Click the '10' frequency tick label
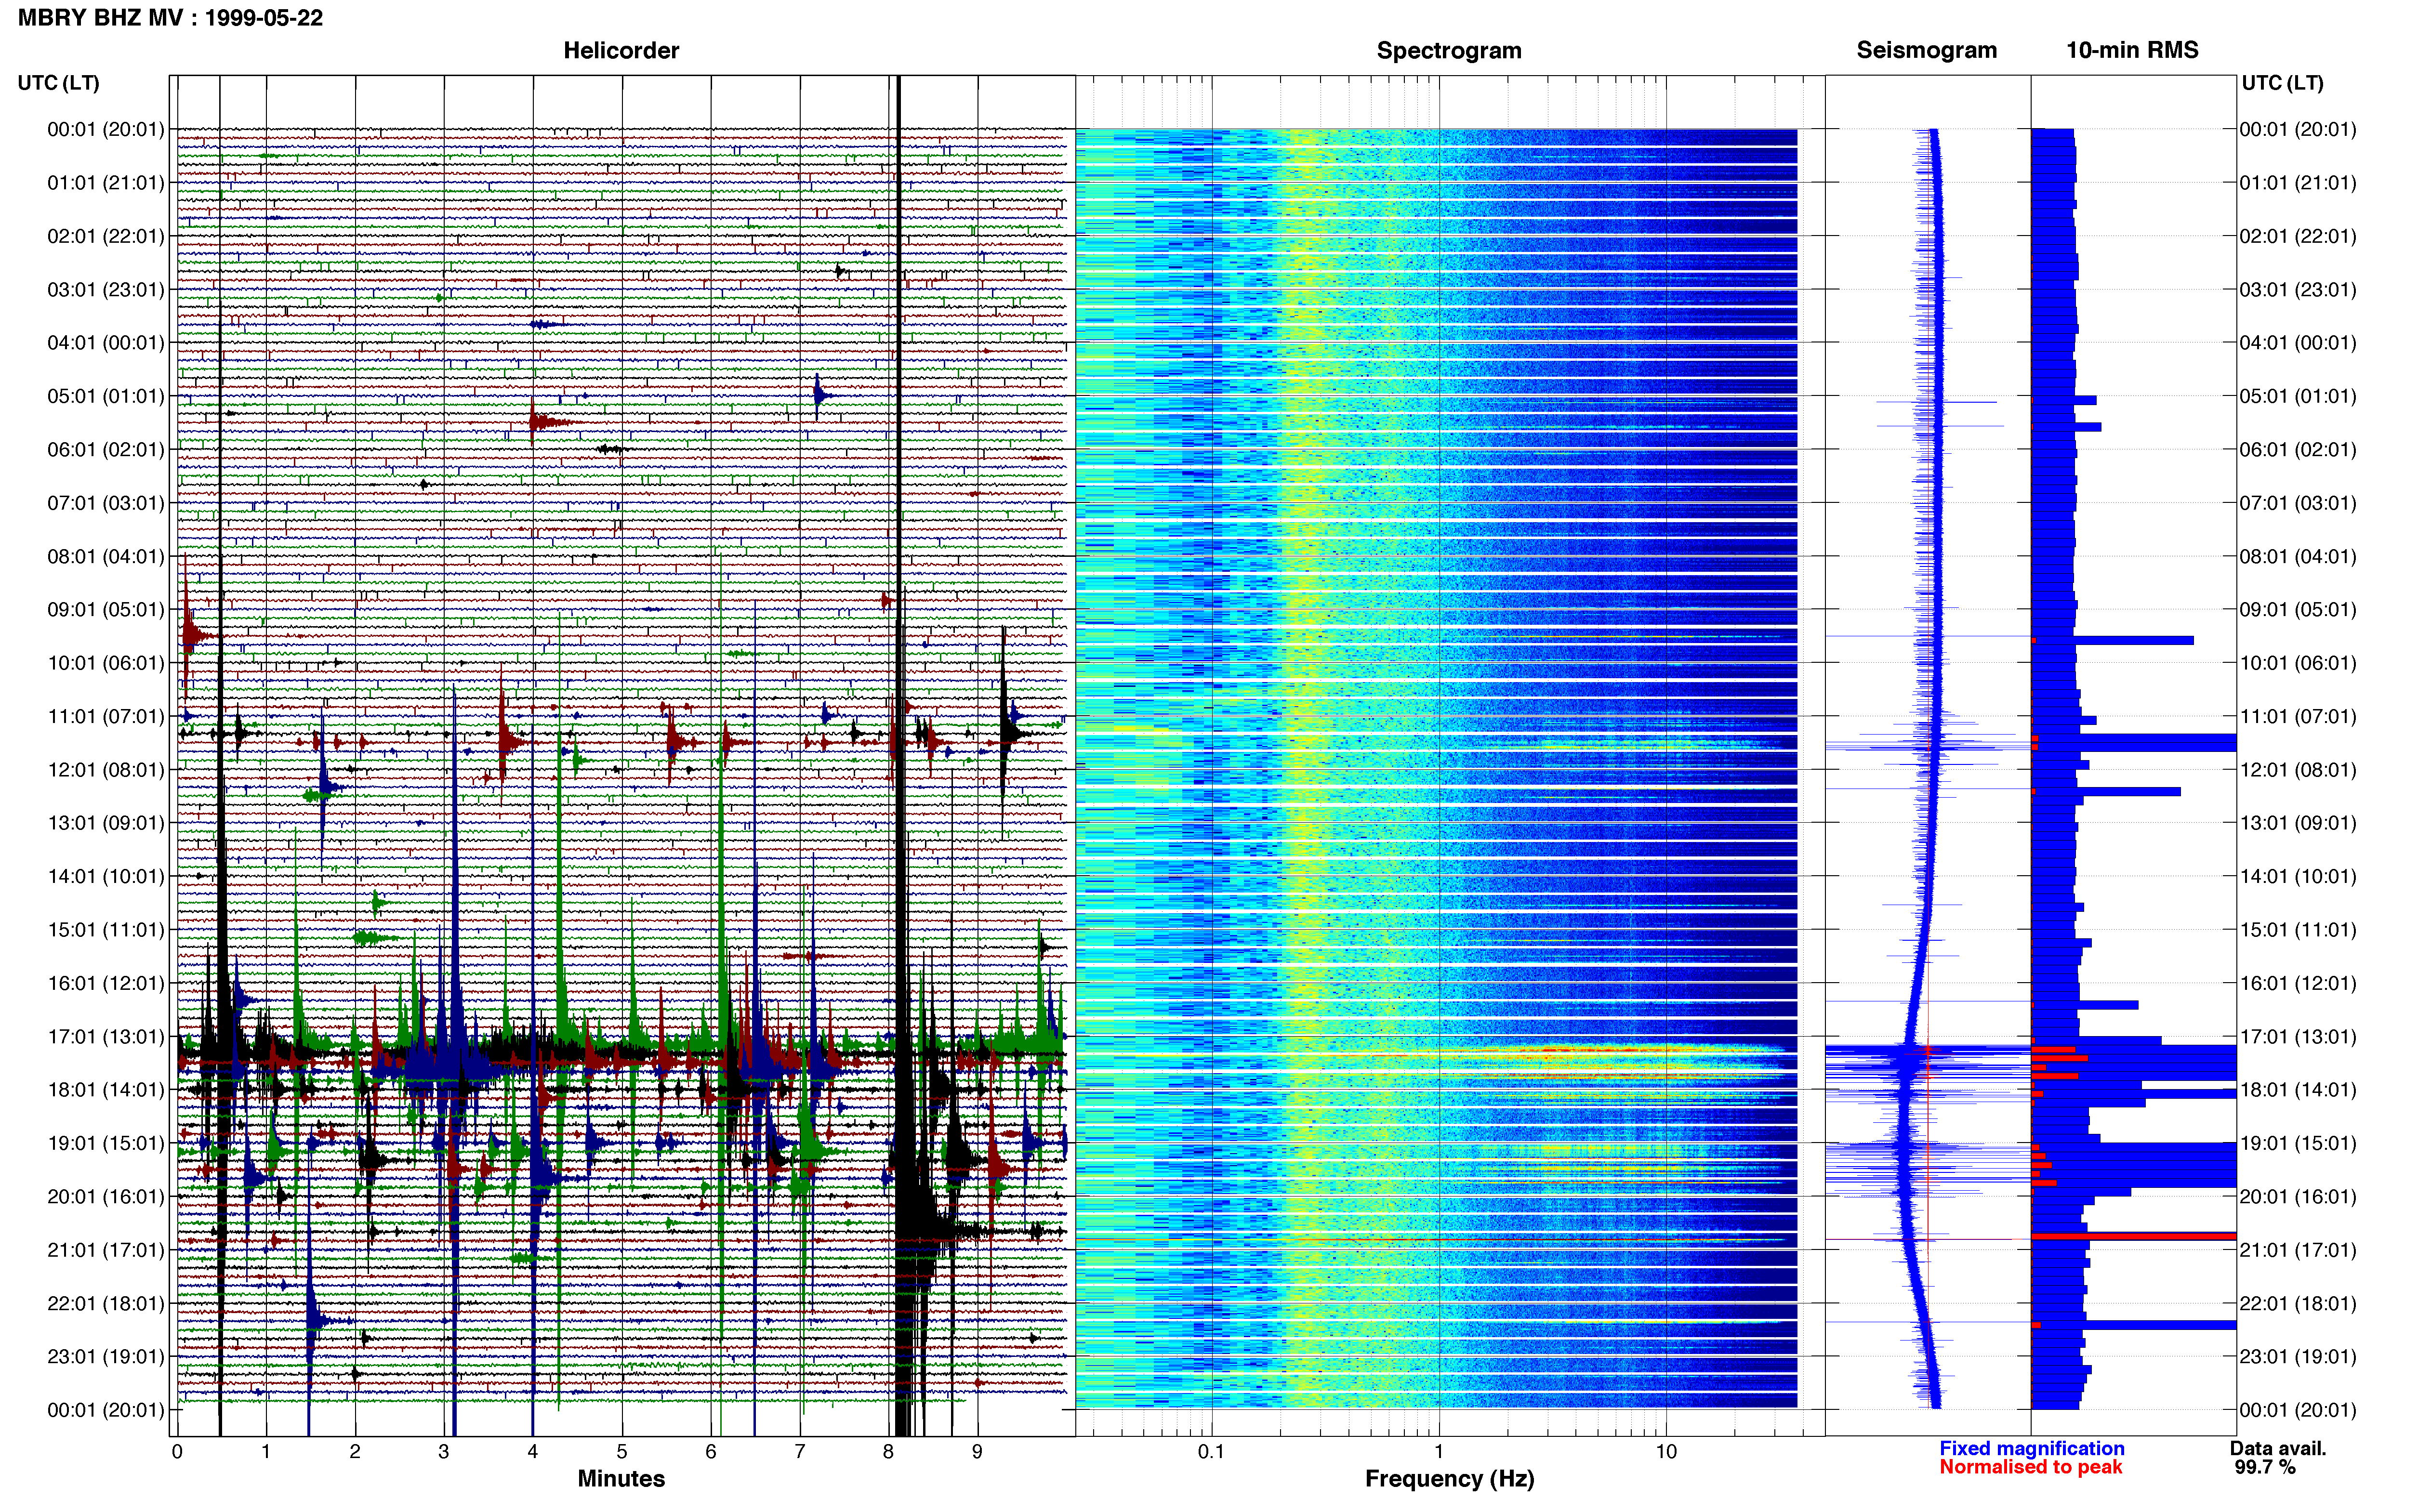Screen dimensions: 2418x1512 click(1666, 1452)
